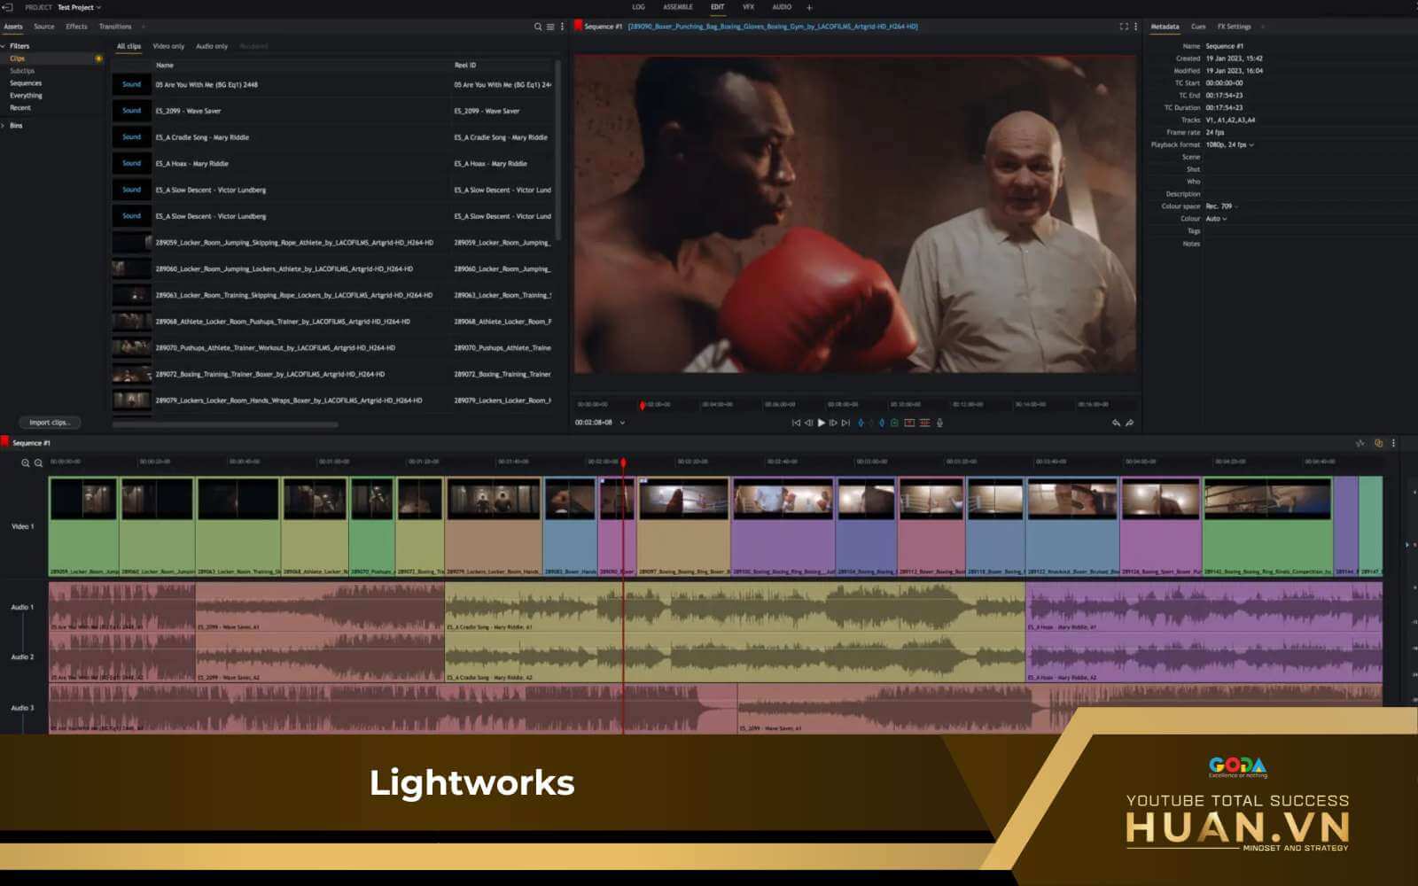Click the Import clips button
The image size is (1418, 886).
click(x=49, y=423)
